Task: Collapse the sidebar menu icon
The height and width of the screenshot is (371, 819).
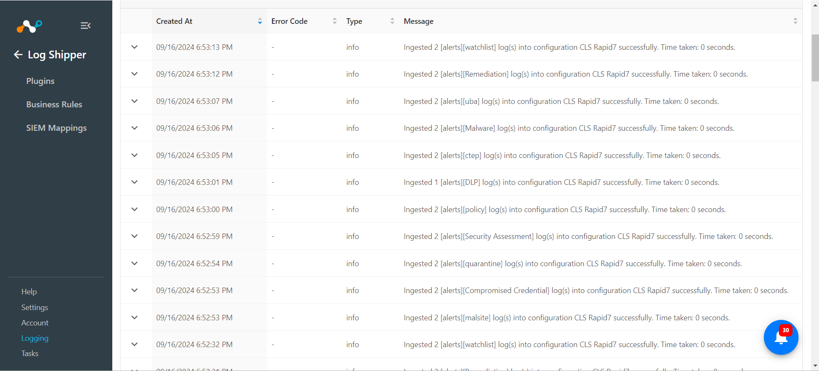Action: (x=85, y=26)
